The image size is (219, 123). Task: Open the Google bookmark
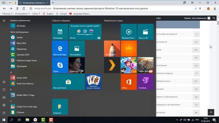pyautogui.click(x=62, y=14)
